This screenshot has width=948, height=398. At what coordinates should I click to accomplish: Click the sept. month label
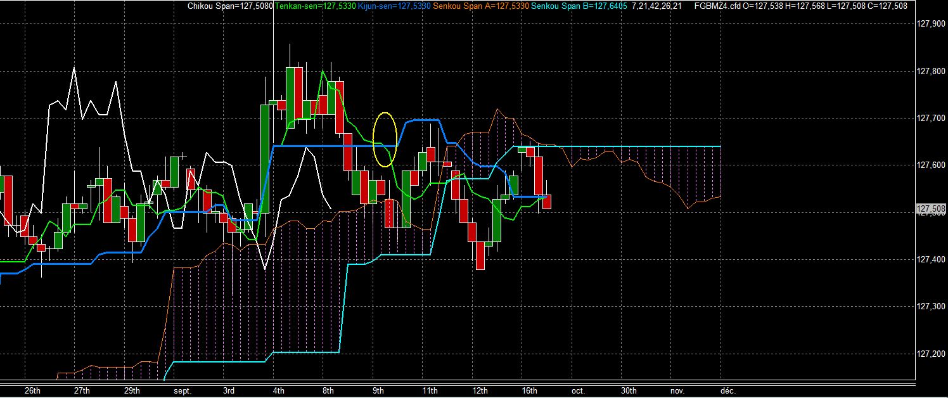181,390
